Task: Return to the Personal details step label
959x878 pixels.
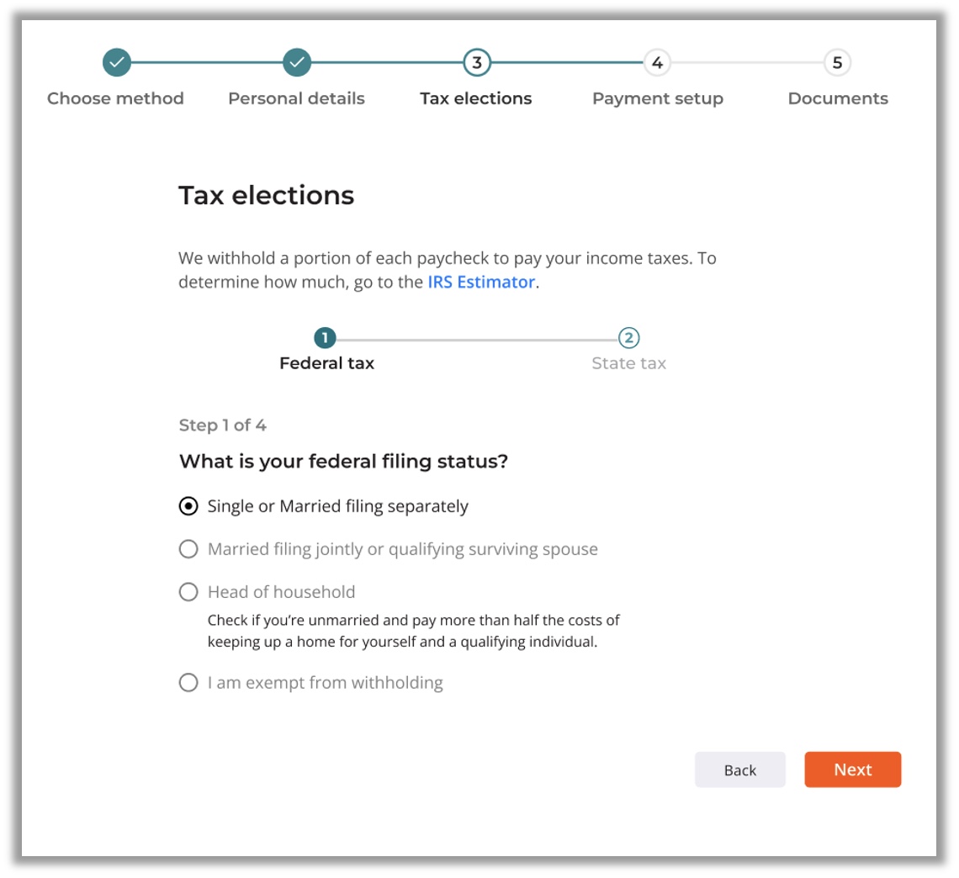Action: tap(296, 98)
